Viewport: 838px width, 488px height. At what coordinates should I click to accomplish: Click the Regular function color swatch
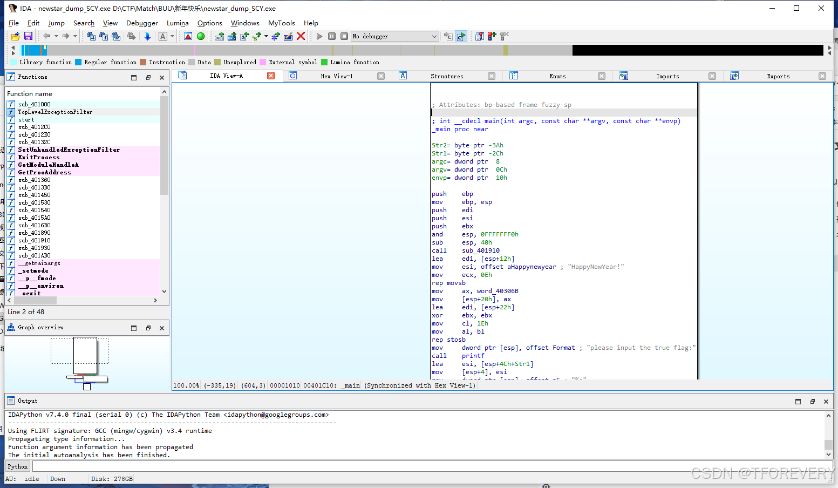pyautogui.click(x=78, y=62)
